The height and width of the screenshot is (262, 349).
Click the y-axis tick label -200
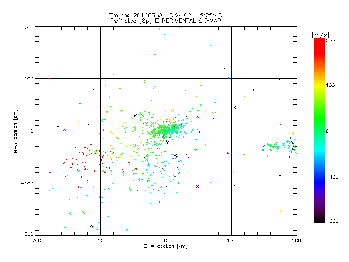coord(27,234)
